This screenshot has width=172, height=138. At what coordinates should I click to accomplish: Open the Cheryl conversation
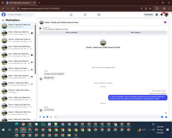17,69
